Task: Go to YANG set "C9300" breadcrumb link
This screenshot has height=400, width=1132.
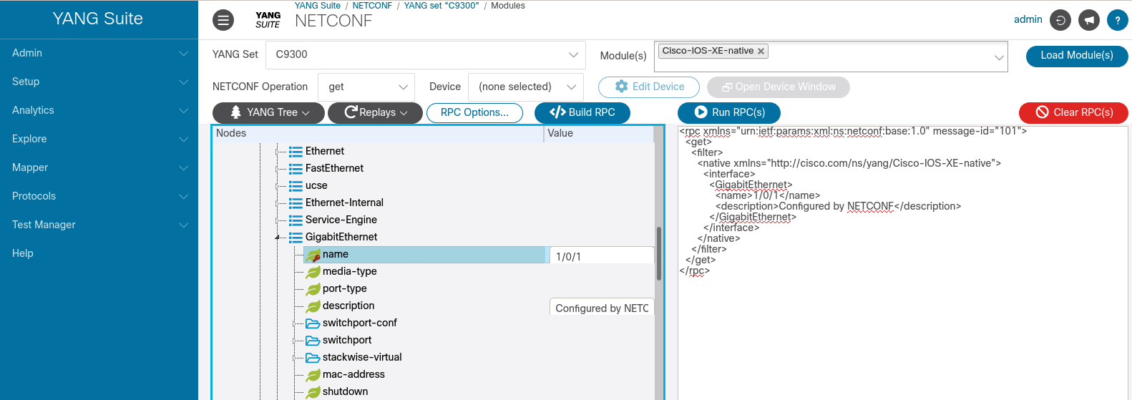Action: tap(441, 6)
